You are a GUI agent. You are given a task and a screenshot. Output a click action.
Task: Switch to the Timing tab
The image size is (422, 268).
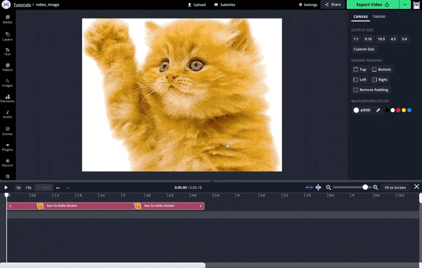(x=379, y=16)
